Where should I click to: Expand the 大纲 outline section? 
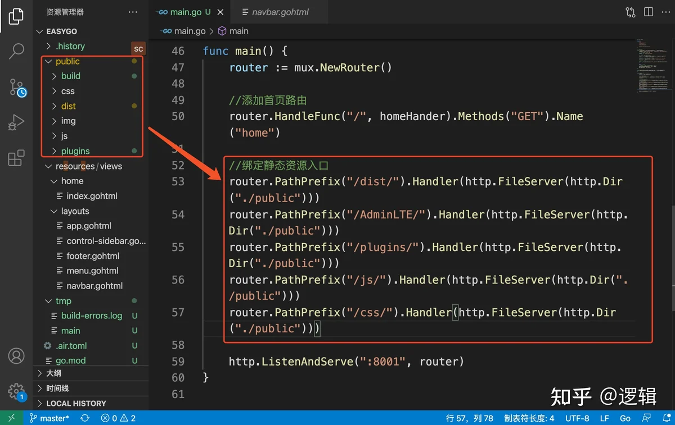[x=90, y=373]
